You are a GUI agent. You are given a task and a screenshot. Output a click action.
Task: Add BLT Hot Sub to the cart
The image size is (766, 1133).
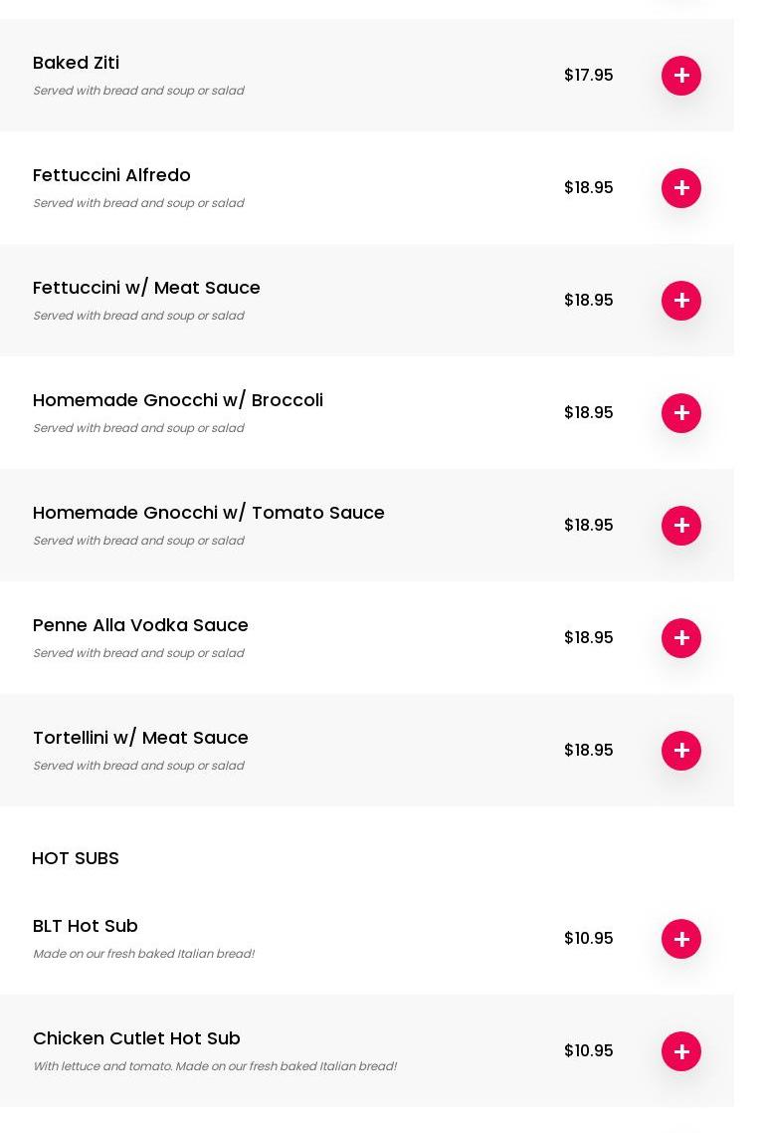click(681, 939)
